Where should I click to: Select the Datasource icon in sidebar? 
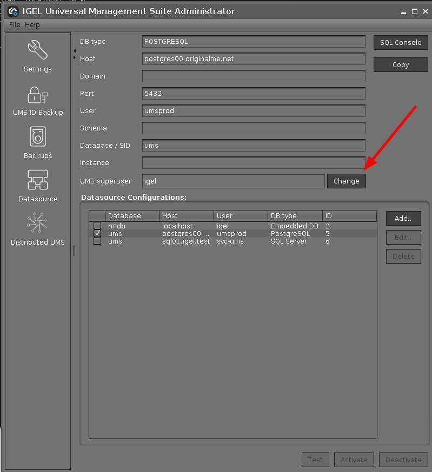37,180
